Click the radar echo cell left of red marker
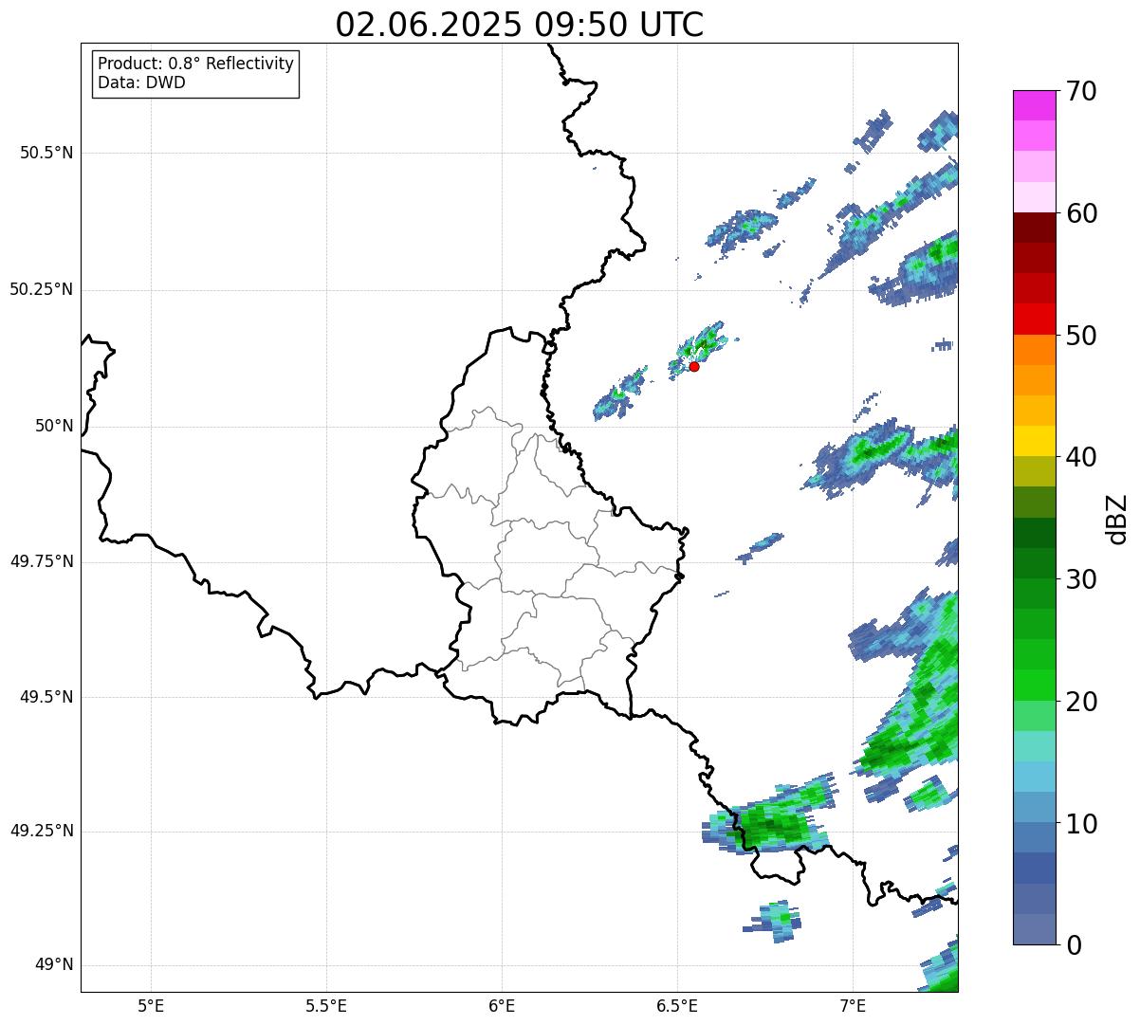1140x1025 pixels. click(619, 394)
